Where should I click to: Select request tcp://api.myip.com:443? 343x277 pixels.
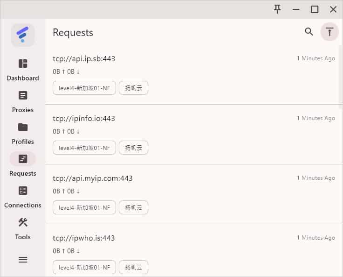pos(93,178)
